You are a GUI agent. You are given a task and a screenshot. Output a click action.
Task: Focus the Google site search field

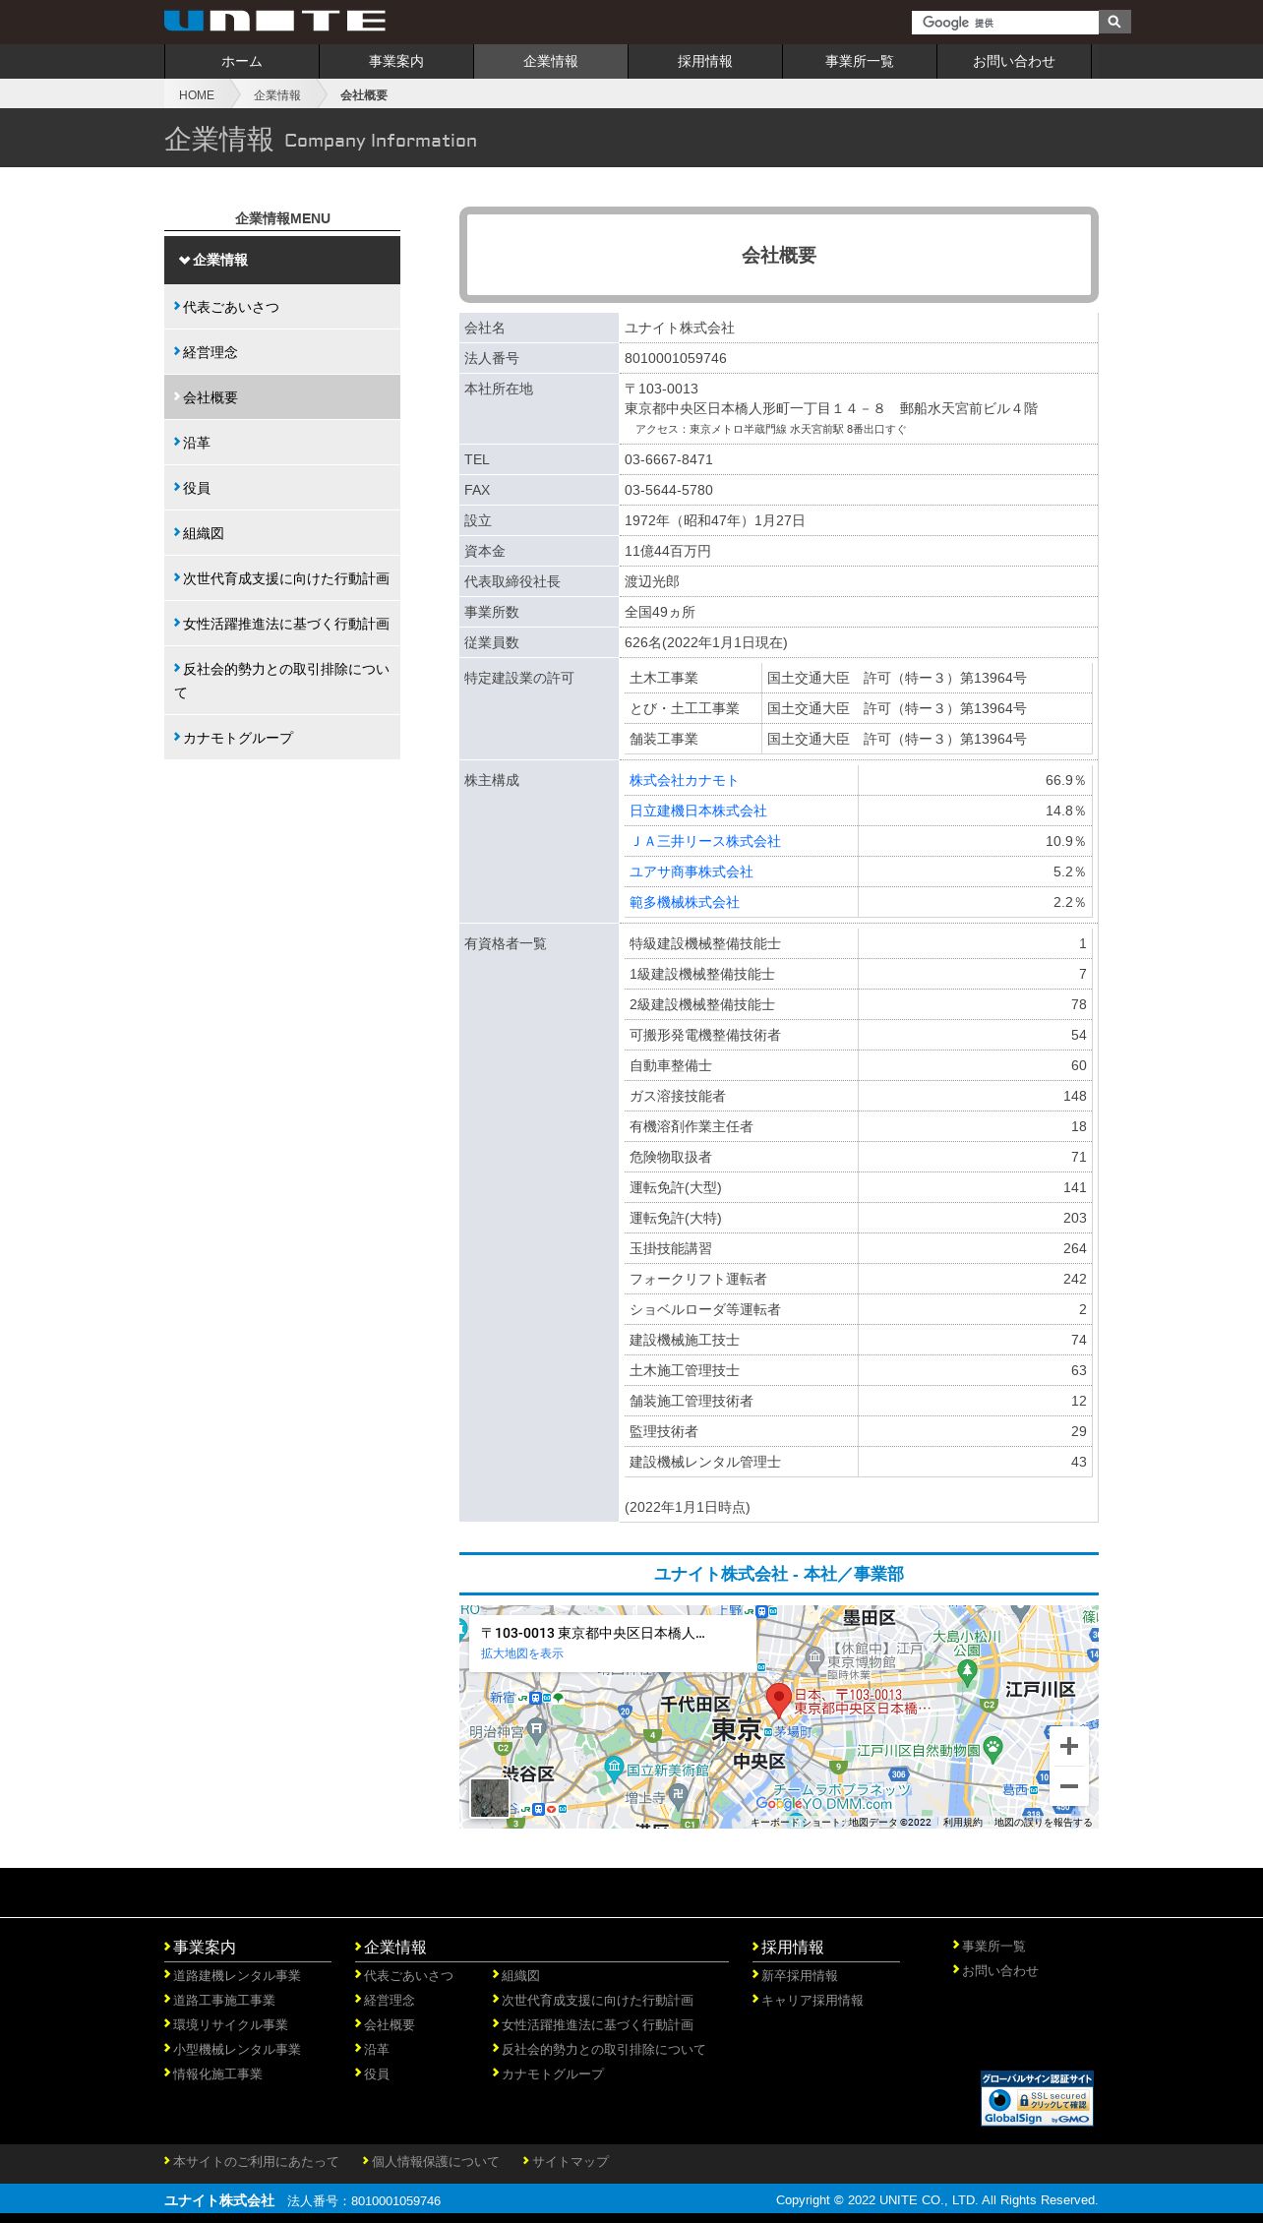[x=1004, y=22]
